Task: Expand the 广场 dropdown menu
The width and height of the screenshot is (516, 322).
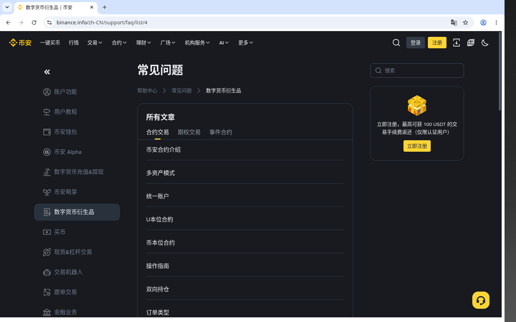Action: 168,43
